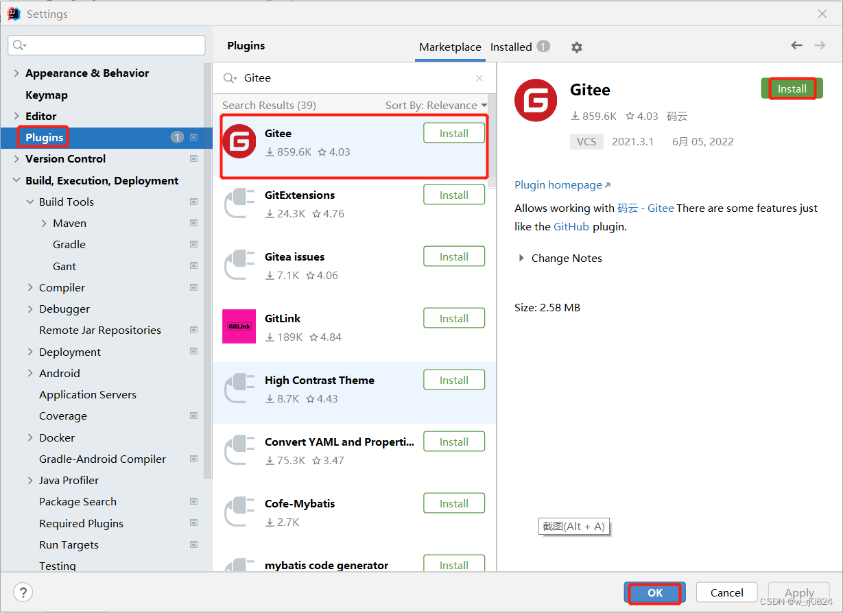Click project-level icon beside Maven

tap(194, 224)
